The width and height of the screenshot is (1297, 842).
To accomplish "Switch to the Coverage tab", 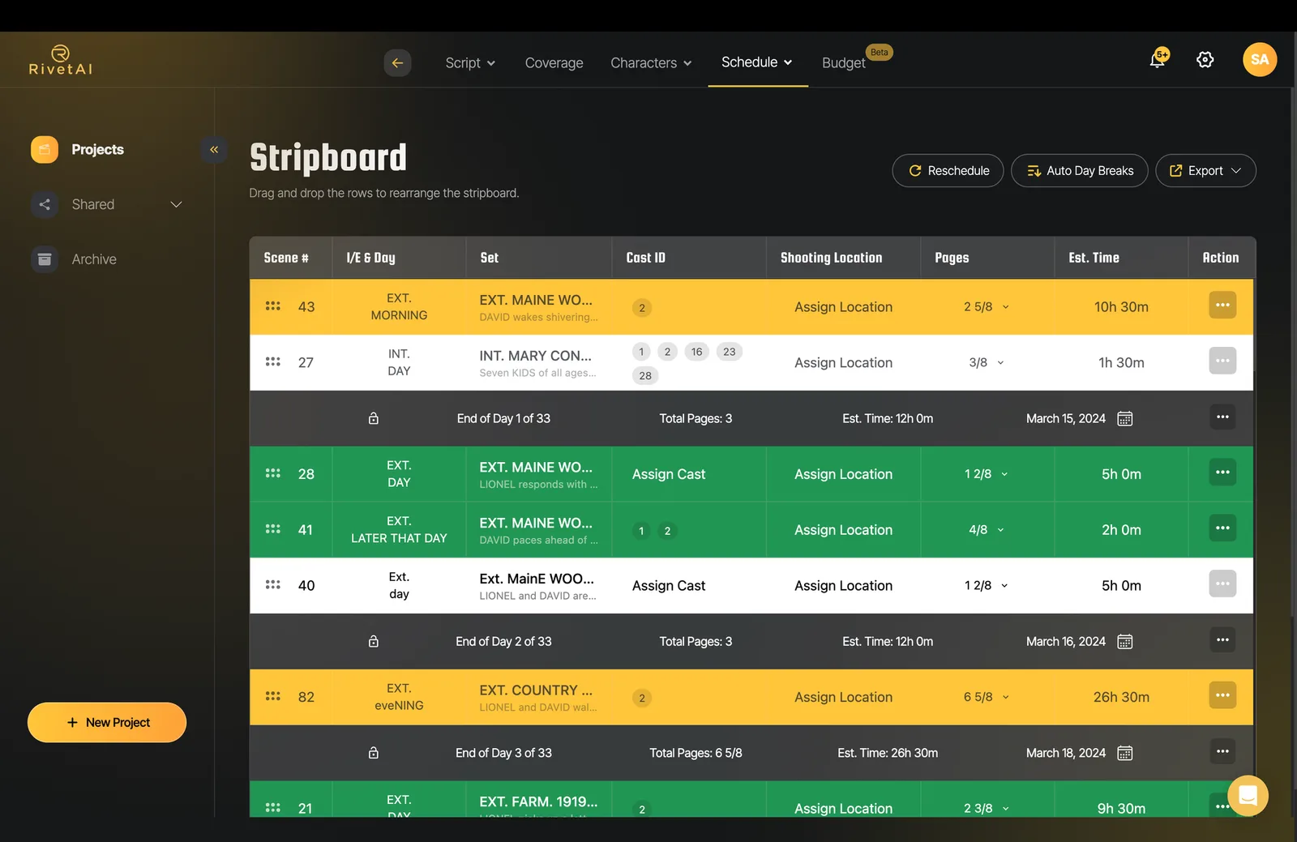I will click(554, 62).
